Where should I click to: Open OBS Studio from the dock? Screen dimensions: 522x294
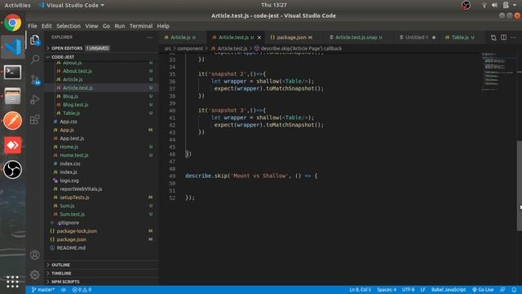click(13, 169)
